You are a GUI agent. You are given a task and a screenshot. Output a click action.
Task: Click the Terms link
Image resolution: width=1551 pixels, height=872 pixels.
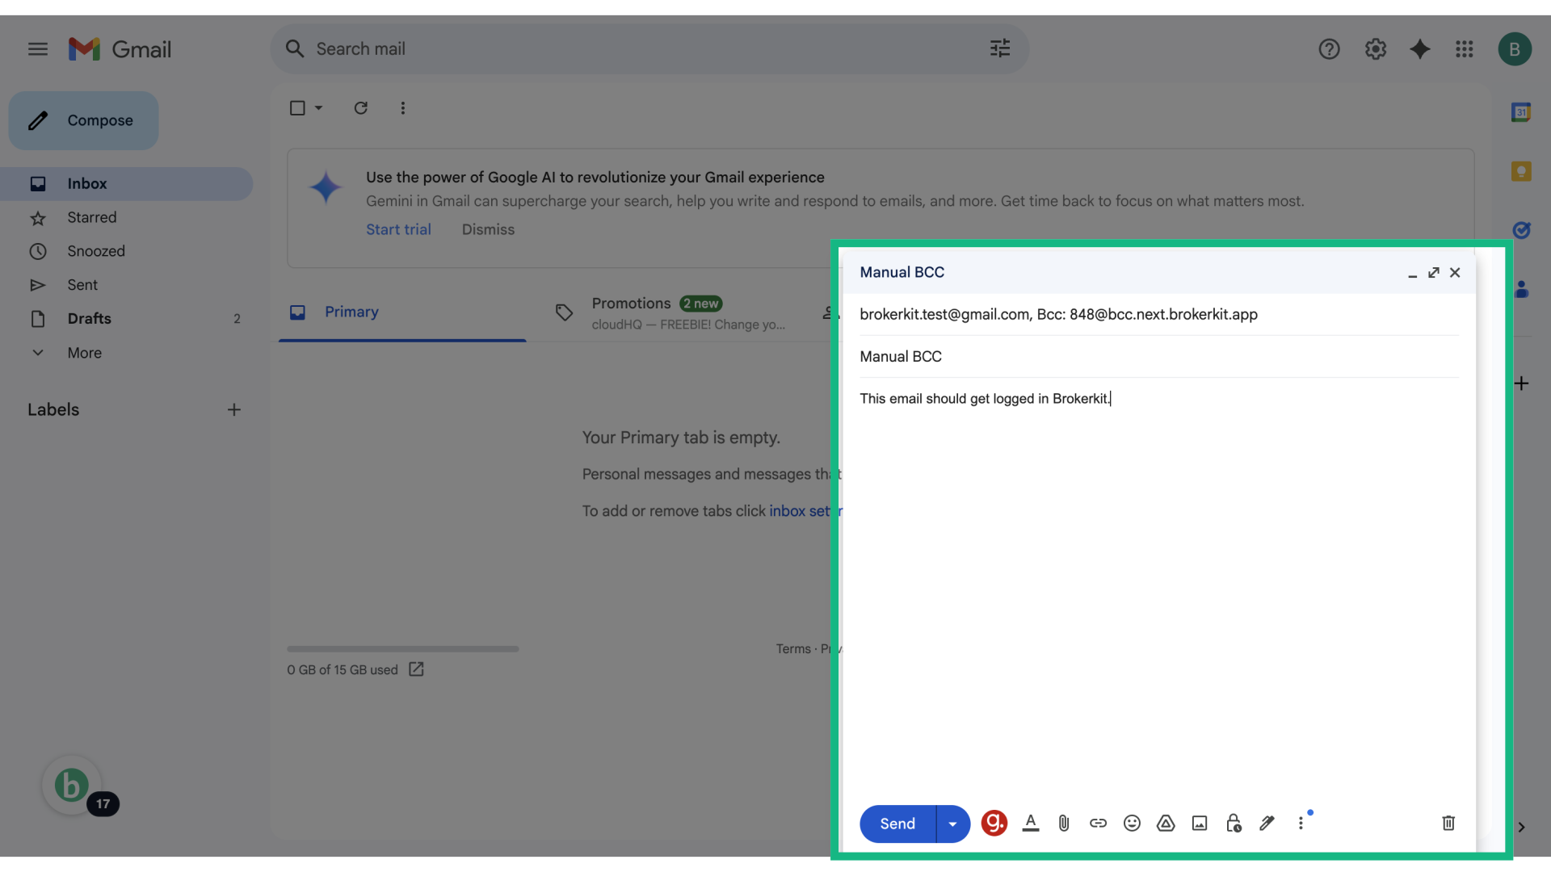click(x=792, y=649)
